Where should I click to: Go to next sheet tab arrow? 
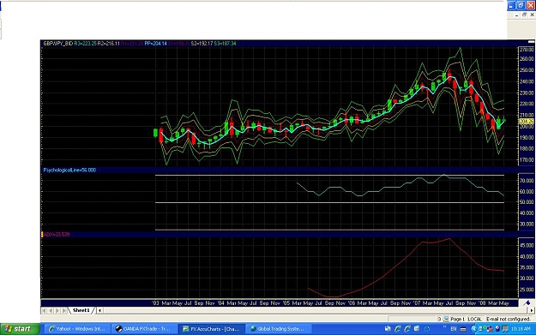click(57, 310)
